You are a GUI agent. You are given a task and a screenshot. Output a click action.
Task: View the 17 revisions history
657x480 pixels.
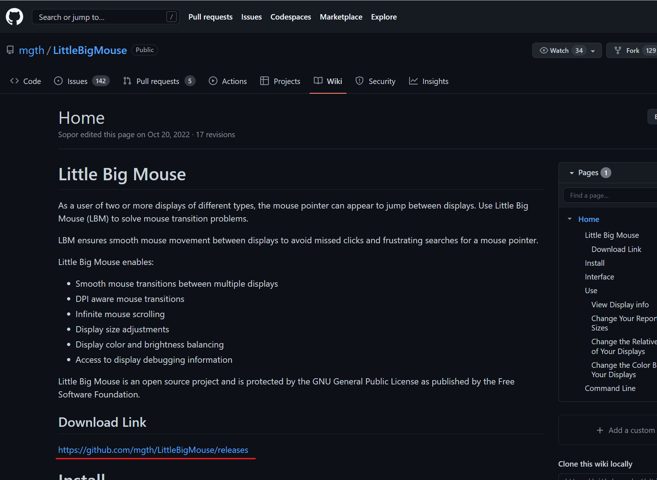click(x=215, y=135)
